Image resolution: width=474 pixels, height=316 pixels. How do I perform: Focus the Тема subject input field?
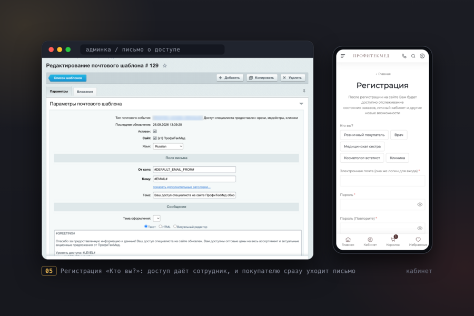[x=194, y=195]
